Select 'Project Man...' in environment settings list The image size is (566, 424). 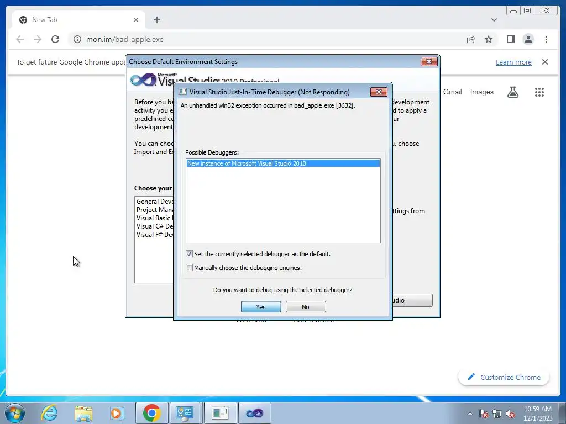(155, 210)
